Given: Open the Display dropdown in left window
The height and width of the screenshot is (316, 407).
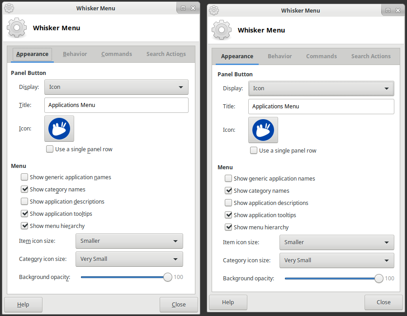Looking at the screenshot, I should 116,87.
